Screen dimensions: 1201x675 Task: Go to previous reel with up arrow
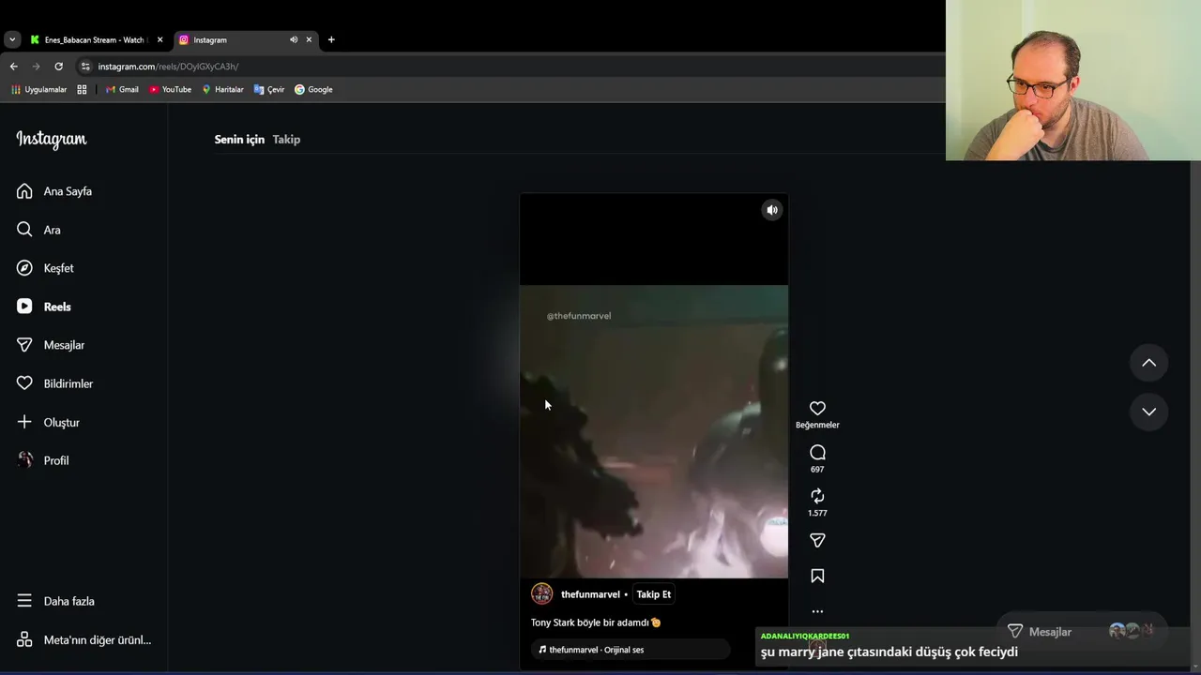coord(1148,363)
